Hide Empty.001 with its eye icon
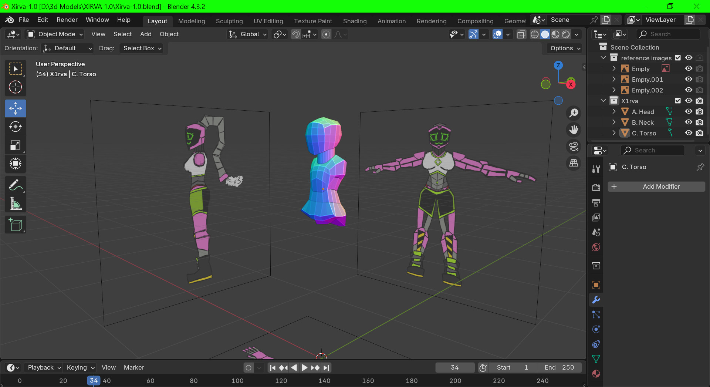Screen dimensions: 710x387 pos(689,79)
